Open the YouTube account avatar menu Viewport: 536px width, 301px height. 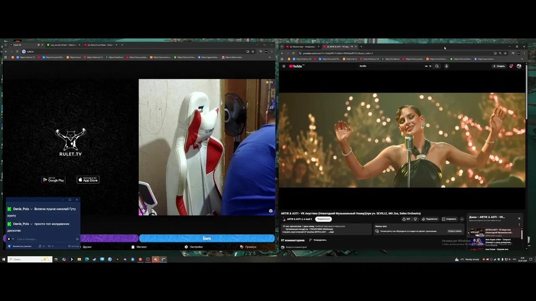click(519, 66)
